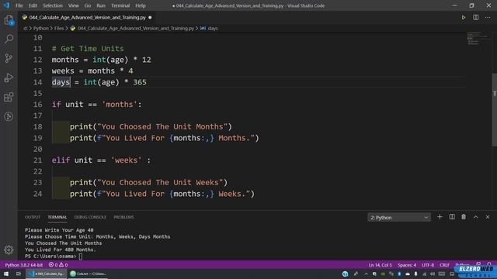Switch to the TERMINAL panel tab
The width and height of the screenshot is (497, 279).
pyautogui.click(x=57, y=217)
